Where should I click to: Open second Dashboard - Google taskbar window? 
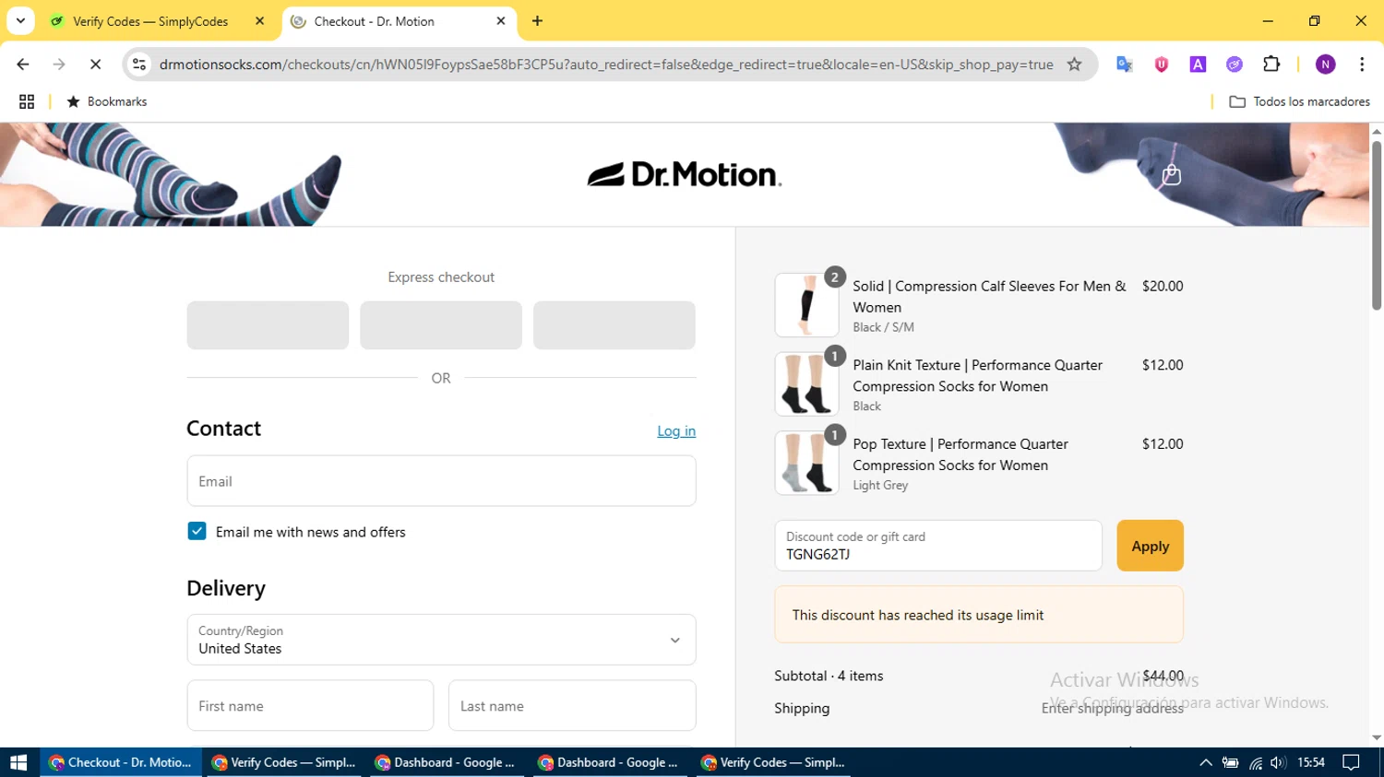click(610, 762)
